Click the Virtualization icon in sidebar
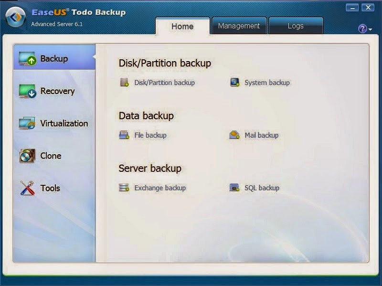This screenshot has width=382, height=286. pos(27,123)
